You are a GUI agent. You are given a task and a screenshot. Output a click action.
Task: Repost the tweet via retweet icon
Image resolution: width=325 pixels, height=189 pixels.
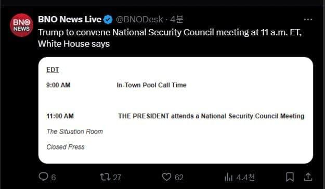[105, 177]
